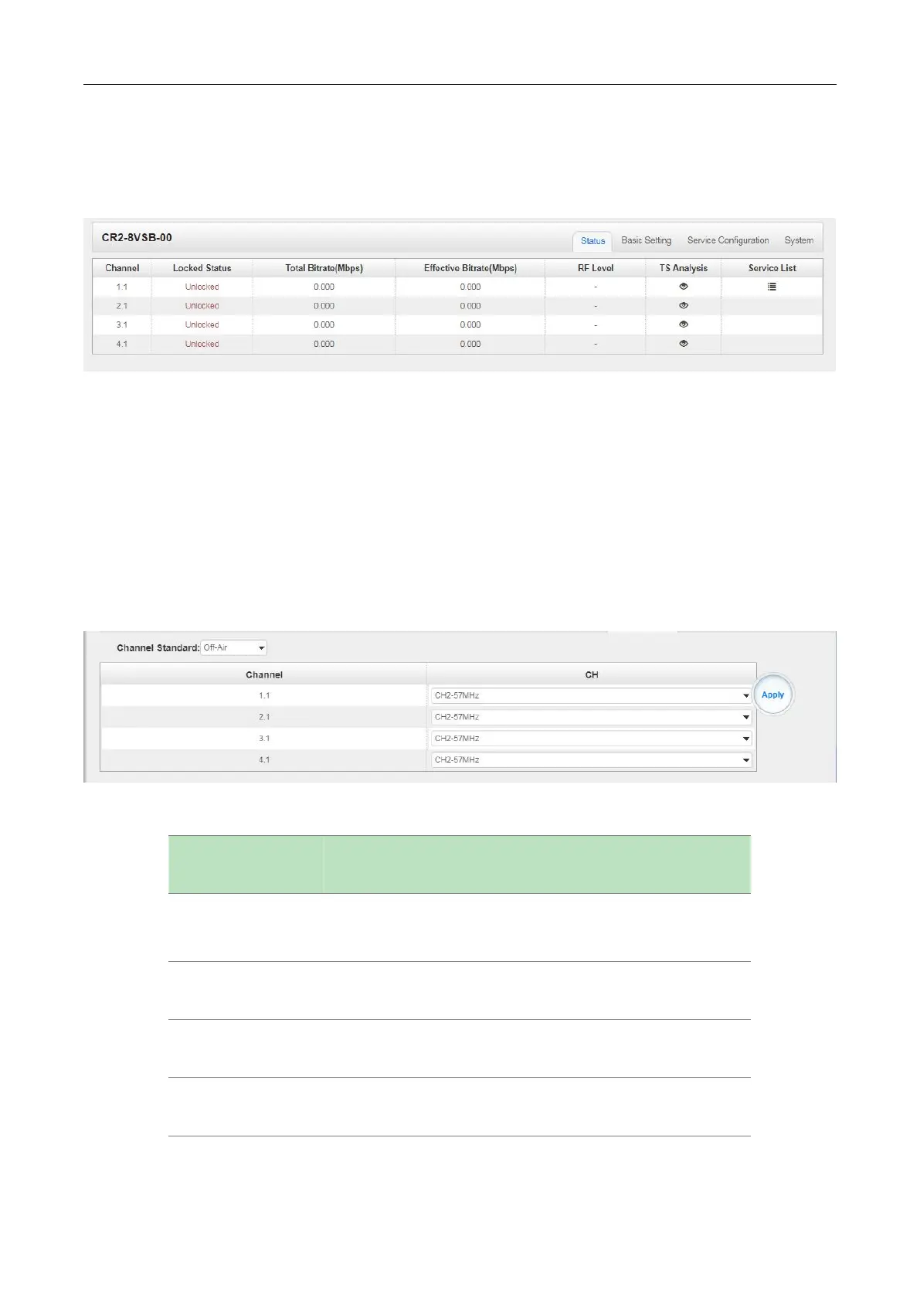The height and width of the screenshot is (1301, 920).
Task: Open TS Analysis eye icon for channel 2.1
Action: coord(684,306)
